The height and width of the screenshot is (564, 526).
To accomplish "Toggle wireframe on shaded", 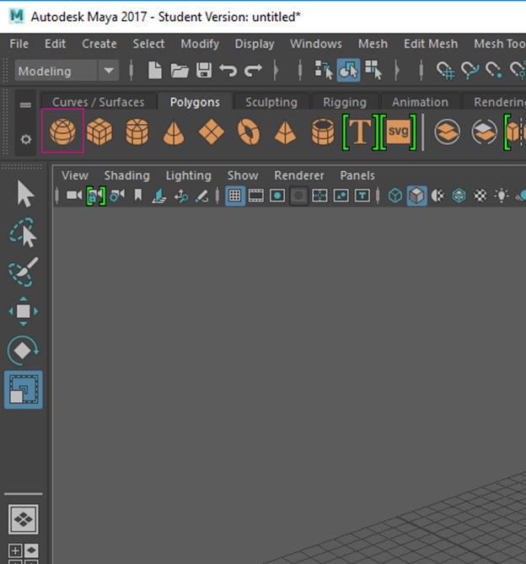I will (x=459, y=196).
